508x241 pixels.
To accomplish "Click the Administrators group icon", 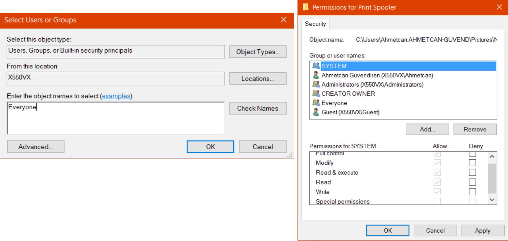I will coord(316,84).
